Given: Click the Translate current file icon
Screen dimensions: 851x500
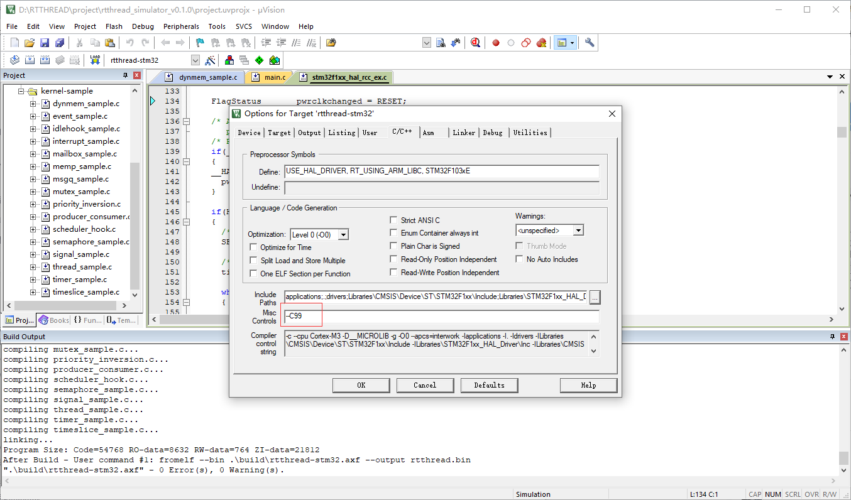Looking at the screenshot, I should (14, 60).
